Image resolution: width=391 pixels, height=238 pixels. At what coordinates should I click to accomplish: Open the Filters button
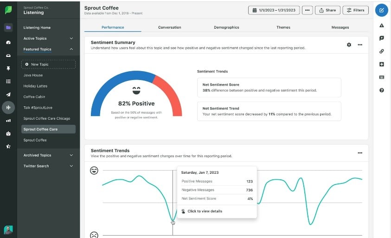coord(356,10)
